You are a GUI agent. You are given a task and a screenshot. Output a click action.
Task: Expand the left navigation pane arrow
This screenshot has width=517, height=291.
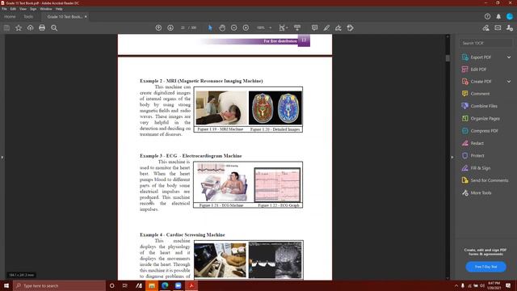2,158
